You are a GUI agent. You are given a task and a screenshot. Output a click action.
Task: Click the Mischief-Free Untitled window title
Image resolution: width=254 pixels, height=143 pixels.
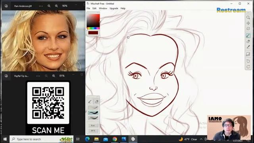pyautogui.click(x=102, y=4)
